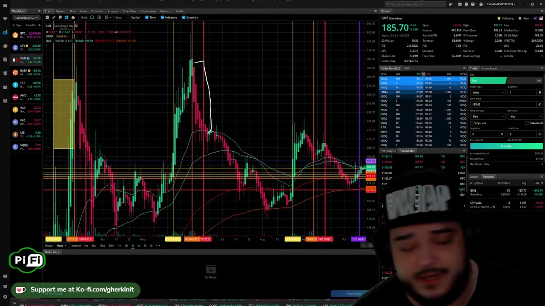Open the Trade panel menu icon
Viewport: 545px width, 306px height.
542,68
